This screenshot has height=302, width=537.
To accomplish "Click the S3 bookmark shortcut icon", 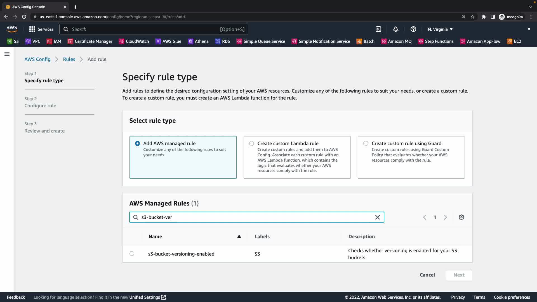I will tap(10, 41).
